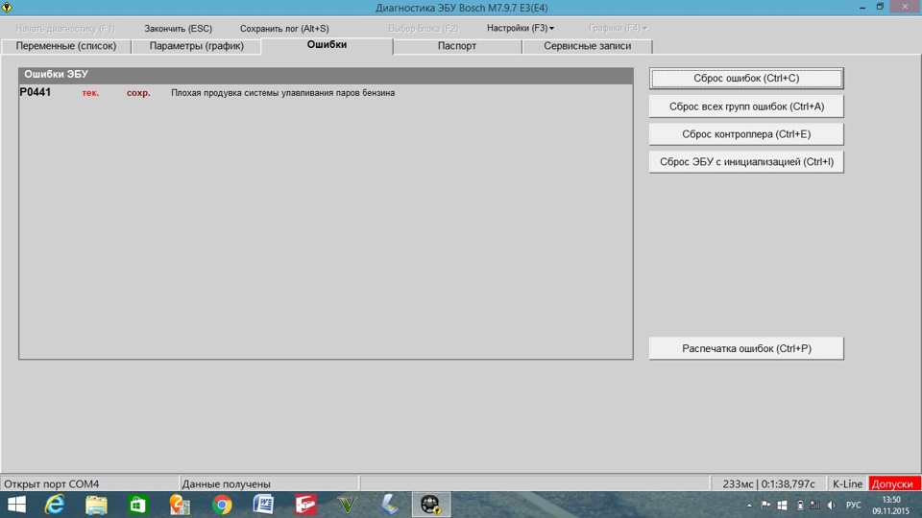Click Сброс всех групп ошибок (Ctrl+A)

click(x=746, y=106)
